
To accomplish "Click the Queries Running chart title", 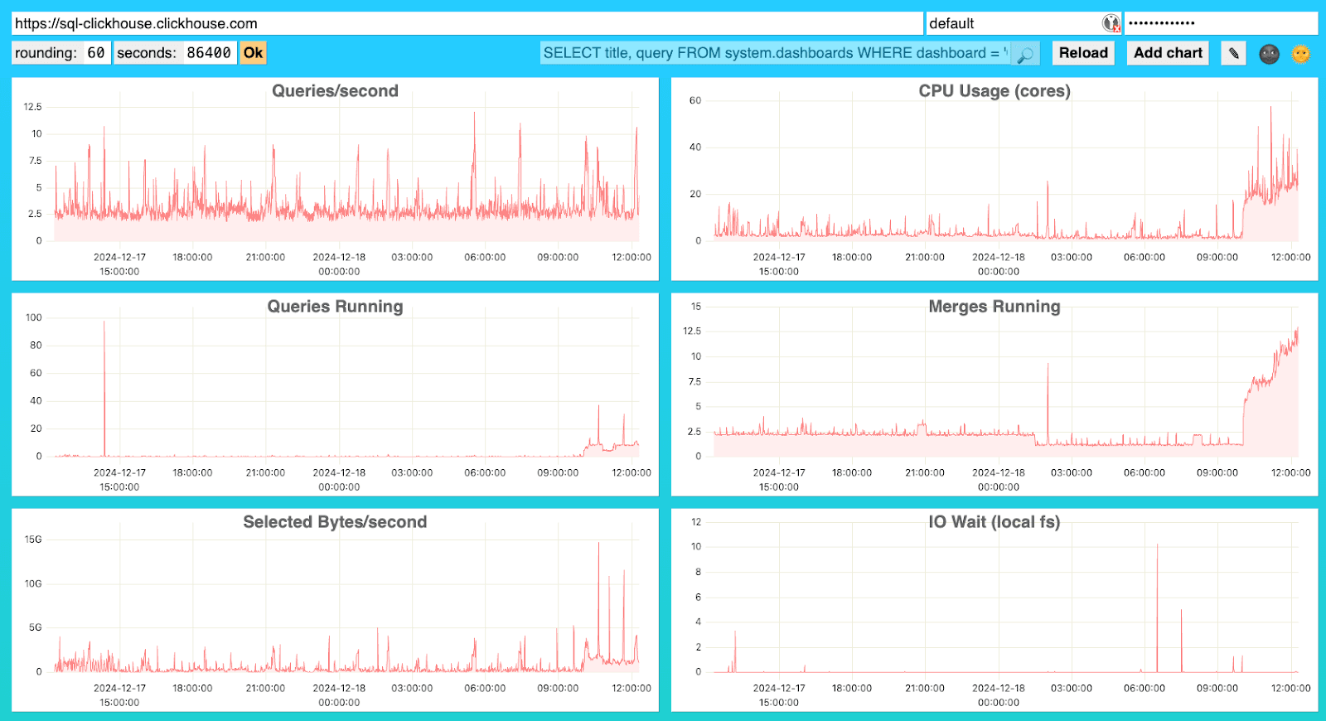I will (x=335, y=307).
